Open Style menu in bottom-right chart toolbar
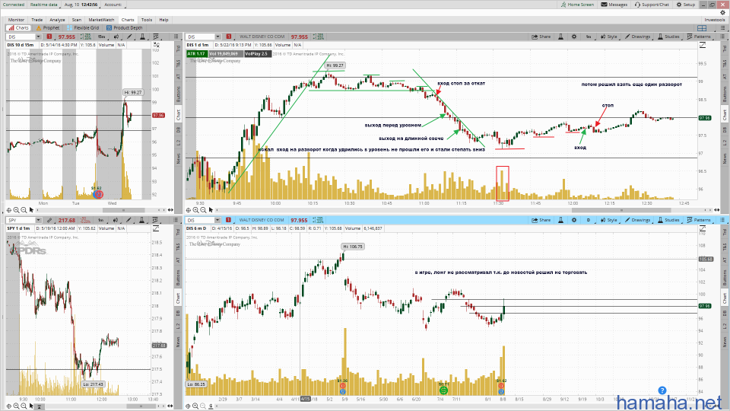The image size is (730, 411). pos(608,221)
